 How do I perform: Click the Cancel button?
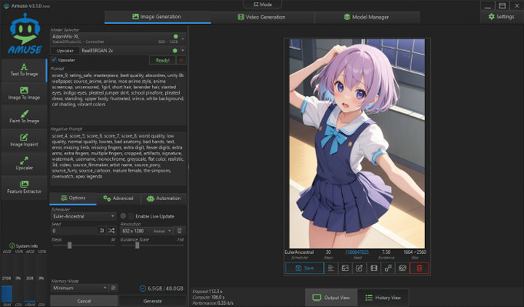(x=84, y=301)
